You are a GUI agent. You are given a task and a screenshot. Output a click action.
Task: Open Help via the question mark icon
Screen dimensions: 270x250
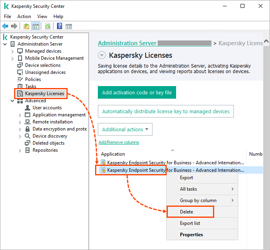pyautogui.click(x=59, y=26)
